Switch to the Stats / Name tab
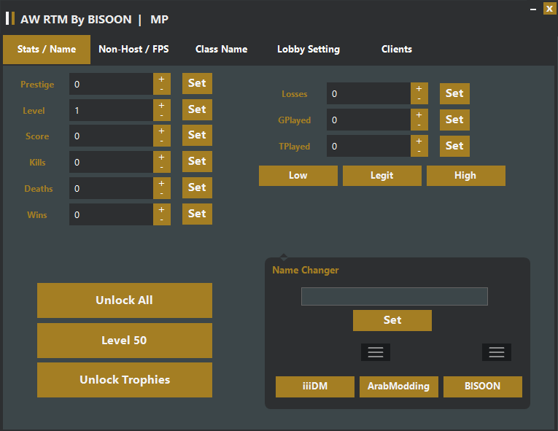 [x=47, y=50]
